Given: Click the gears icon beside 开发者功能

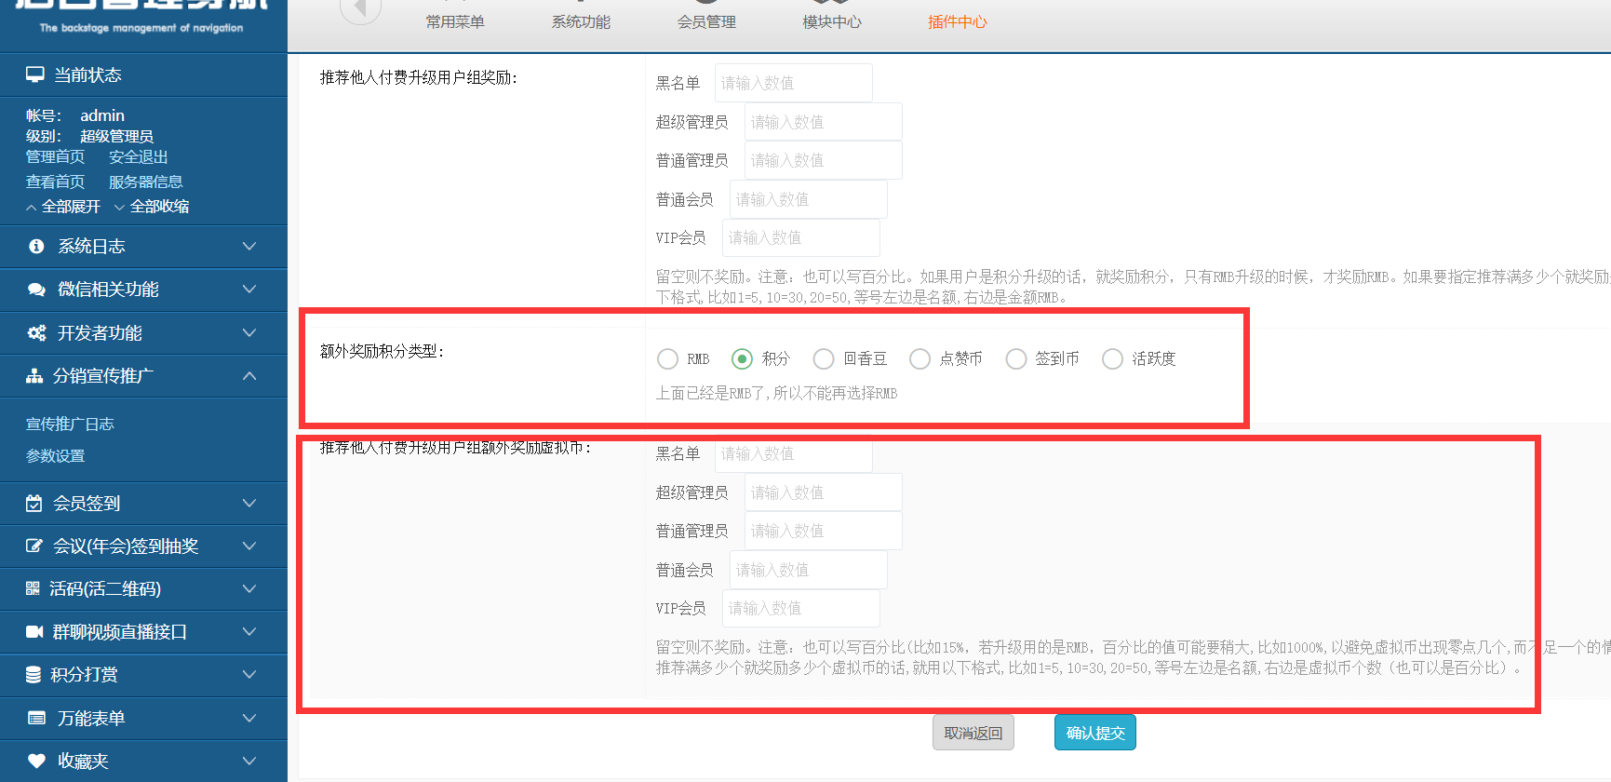Looking at the screenshot, I should [x=36, y=333].
